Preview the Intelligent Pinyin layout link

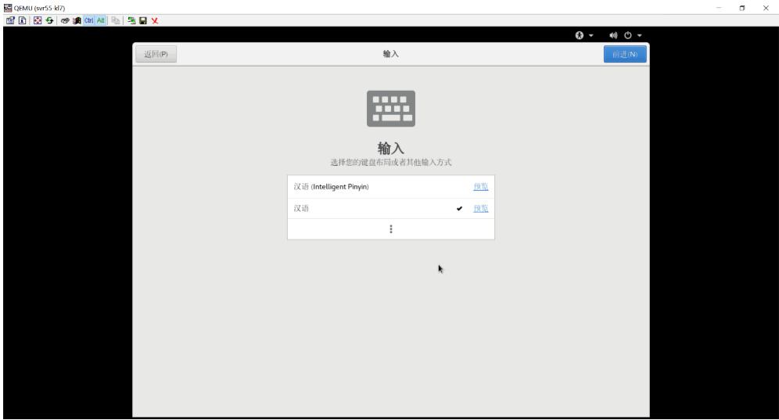[x=480, y=187]
